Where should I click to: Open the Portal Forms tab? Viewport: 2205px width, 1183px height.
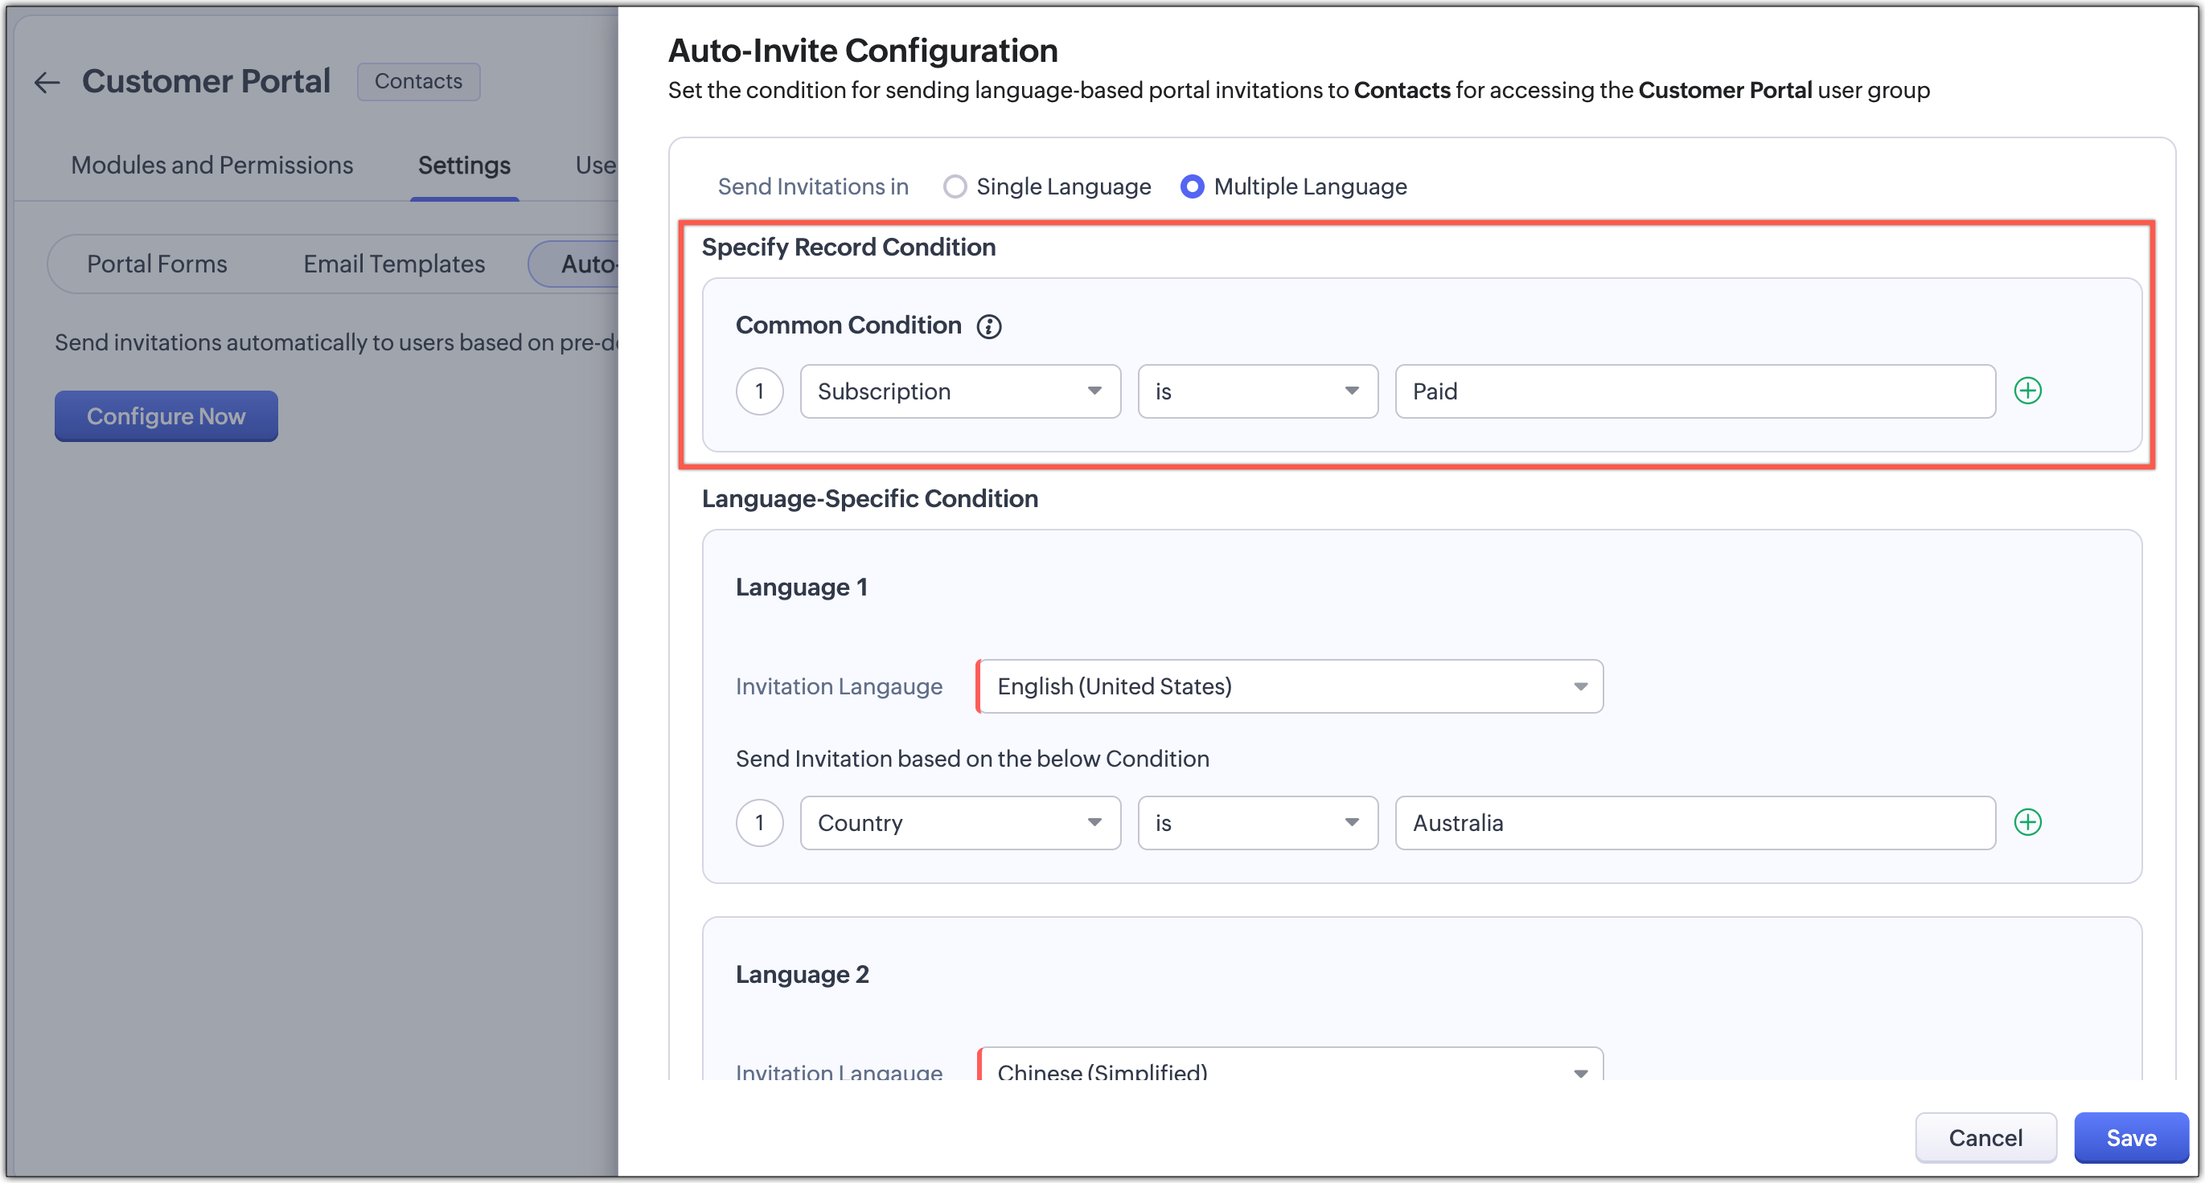157,264
